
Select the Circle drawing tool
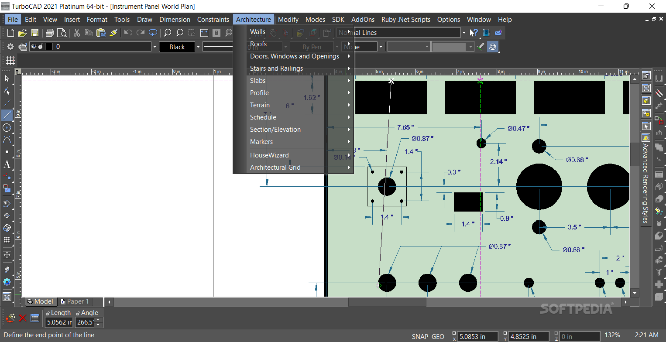point(7,127)
